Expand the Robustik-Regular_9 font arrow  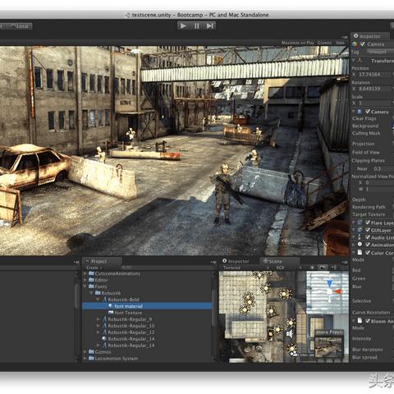click(98, 319)
